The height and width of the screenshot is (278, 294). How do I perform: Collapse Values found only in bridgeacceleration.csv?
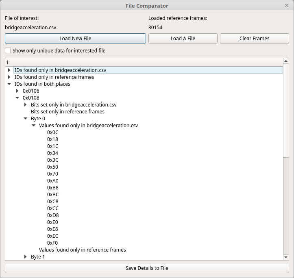point(34,126)
